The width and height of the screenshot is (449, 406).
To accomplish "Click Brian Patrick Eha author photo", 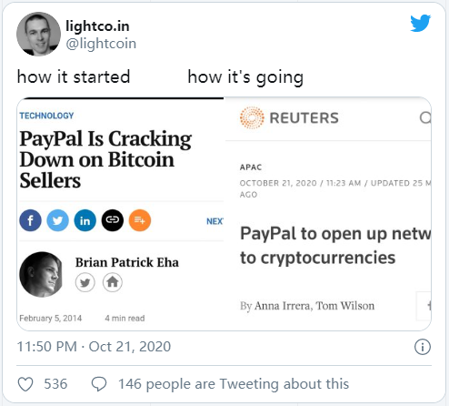I will coord(42,274).
